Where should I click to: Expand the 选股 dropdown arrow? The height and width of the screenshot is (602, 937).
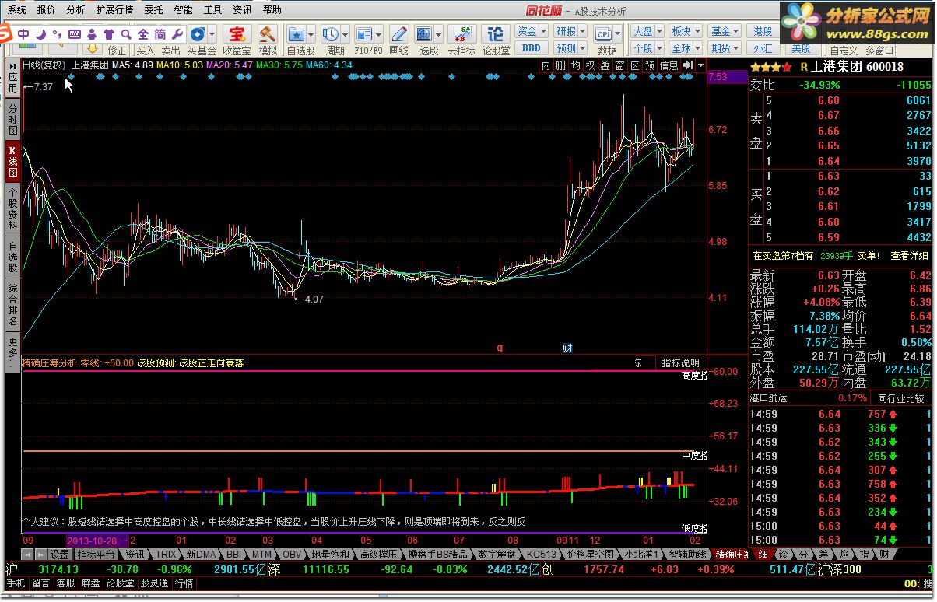tap(439, 33)
